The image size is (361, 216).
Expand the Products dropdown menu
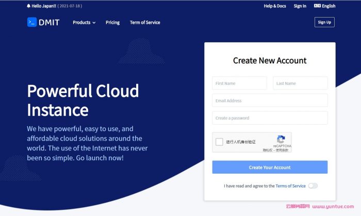[84, 23]
